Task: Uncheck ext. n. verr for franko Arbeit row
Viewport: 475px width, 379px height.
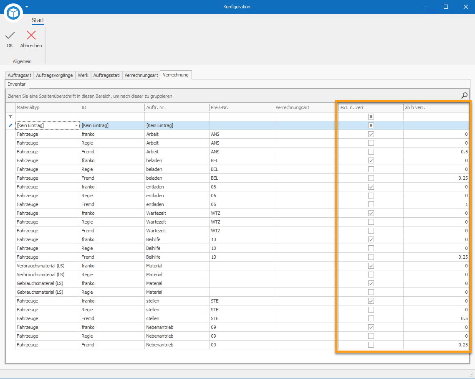Action: coord(371,134)
